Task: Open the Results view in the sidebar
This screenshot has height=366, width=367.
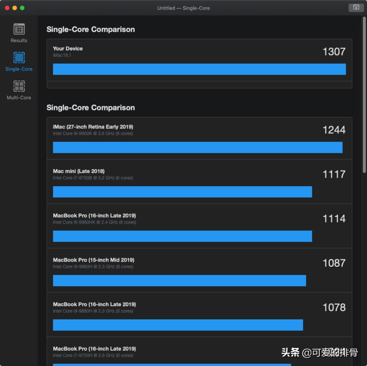Action: (x=19, y=33)
